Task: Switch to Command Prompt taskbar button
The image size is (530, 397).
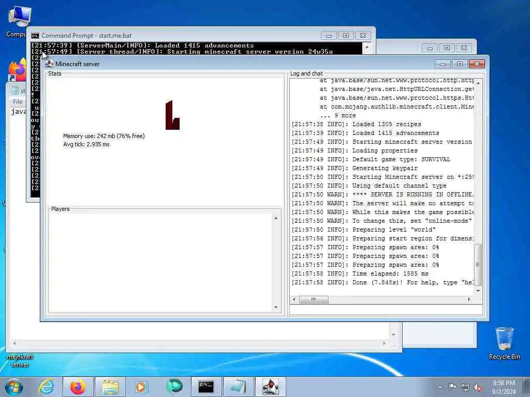Action: 206,387
